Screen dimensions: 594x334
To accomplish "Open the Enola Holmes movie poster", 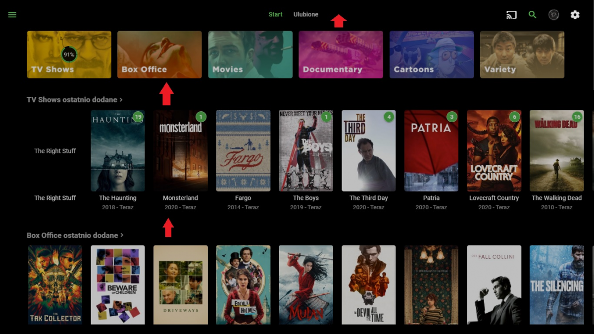I will [x=243, y=285].
